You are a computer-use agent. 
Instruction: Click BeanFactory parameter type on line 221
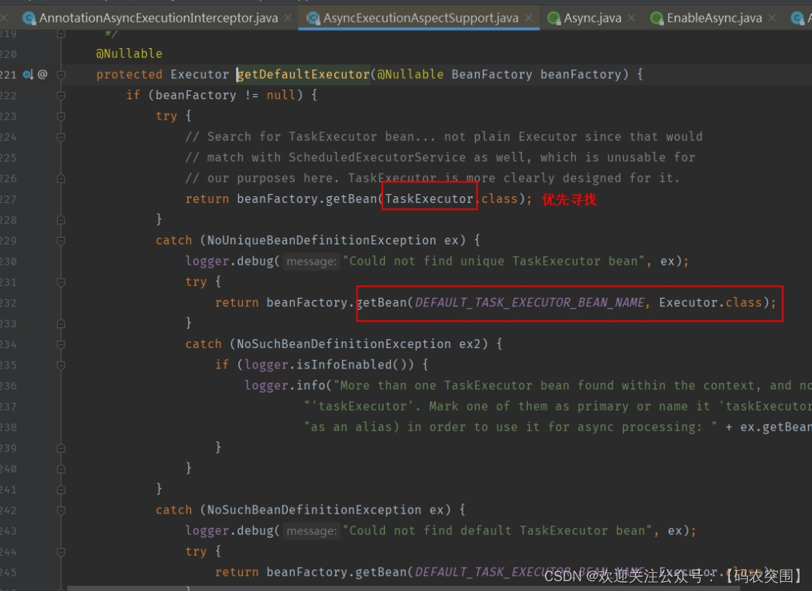492,74
